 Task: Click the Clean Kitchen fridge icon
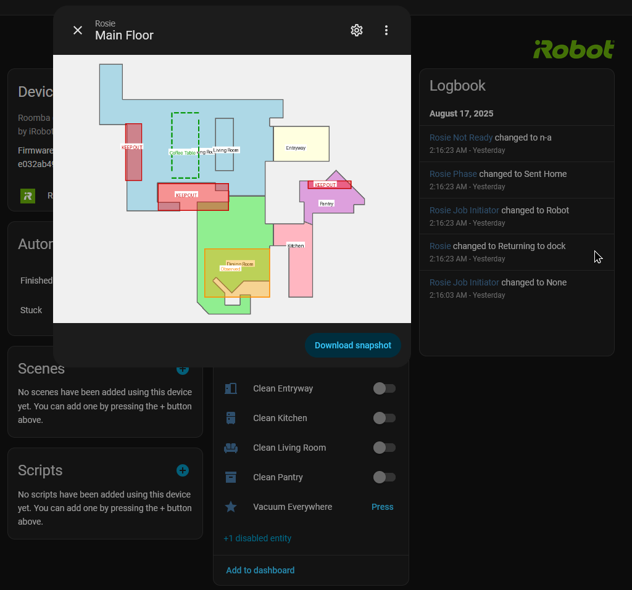[231, 418]
